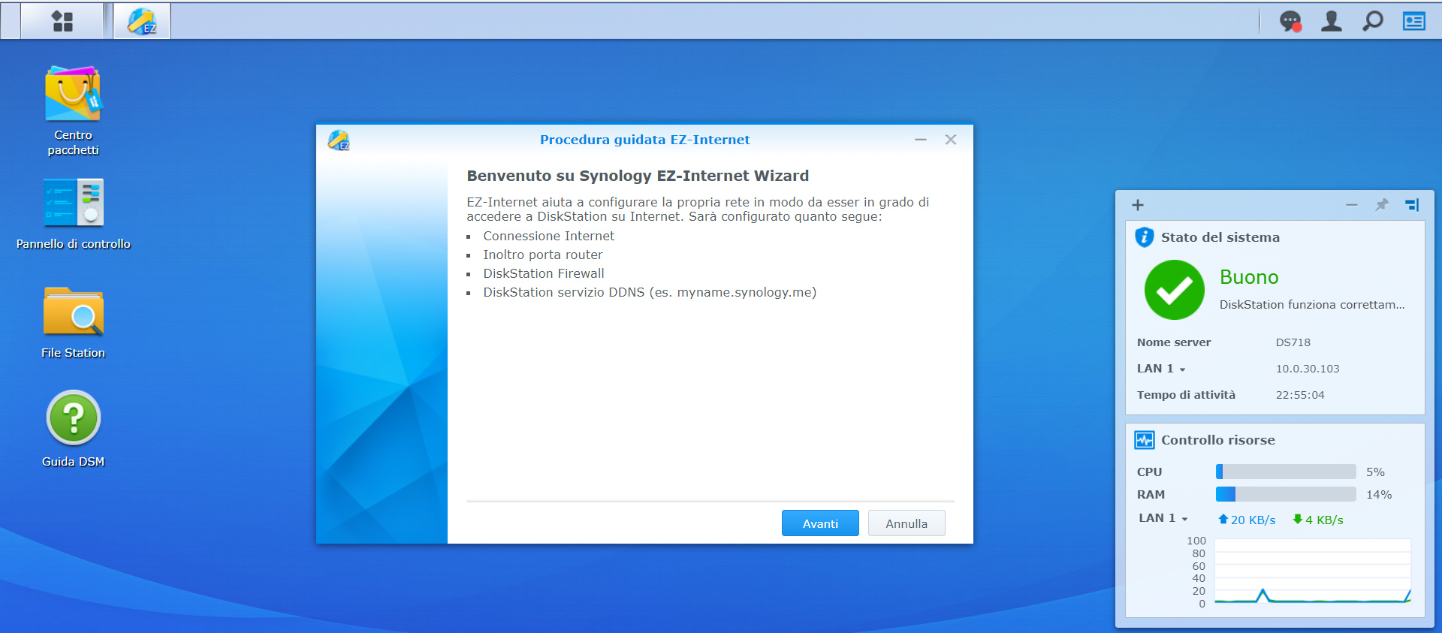The width and height of the screenshot is (1442, 633).
Task: Select EZ-Internet taskbar app icon
Action: click(142, 21)
